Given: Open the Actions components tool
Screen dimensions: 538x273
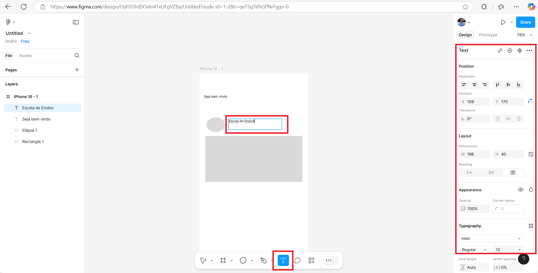Looking at the screenshot, I should 312,260.
